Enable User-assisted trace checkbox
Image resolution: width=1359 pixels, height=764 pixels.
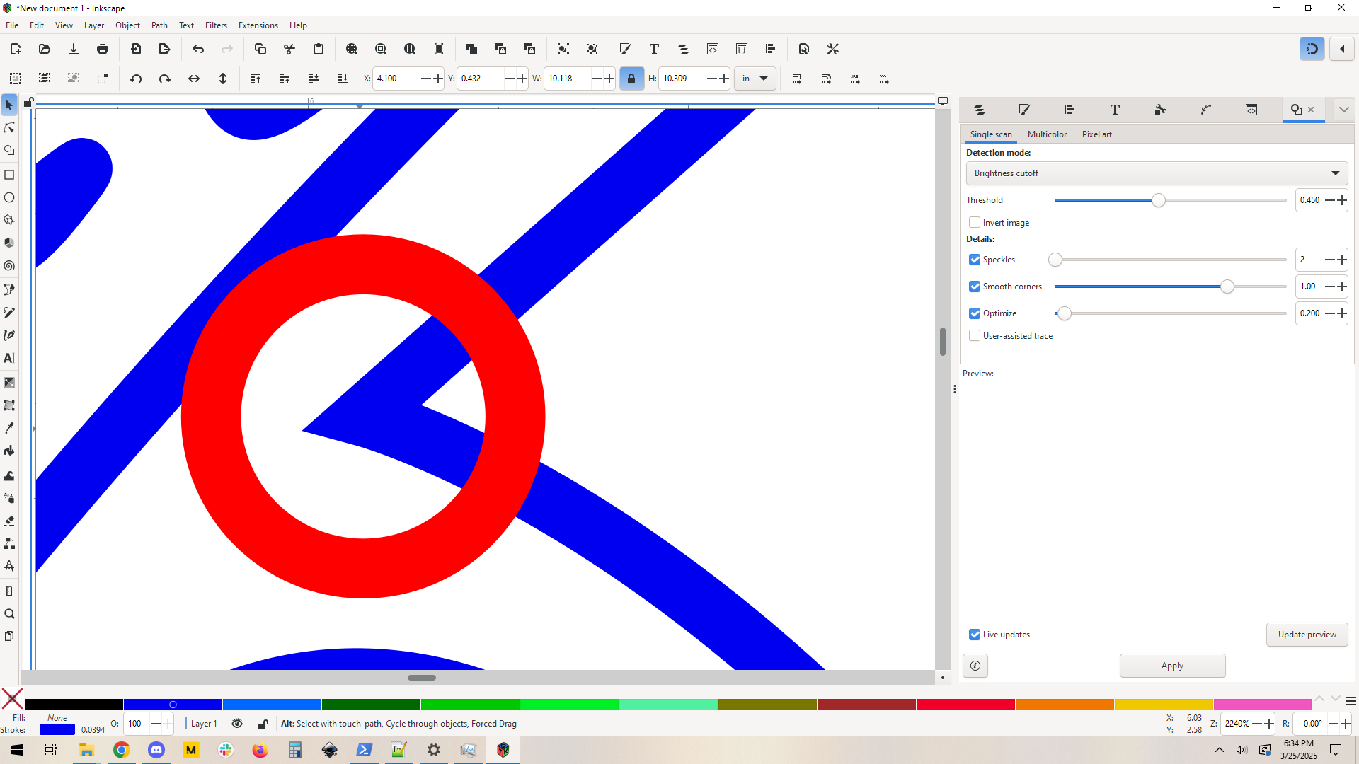pyautogui.click(x=975, y=335)
